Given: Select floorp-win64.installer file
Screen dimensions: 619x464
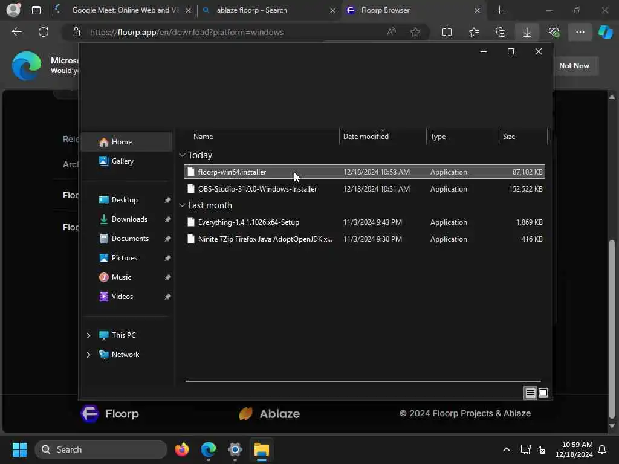Looking at the screenshot, I should (365, 172).
